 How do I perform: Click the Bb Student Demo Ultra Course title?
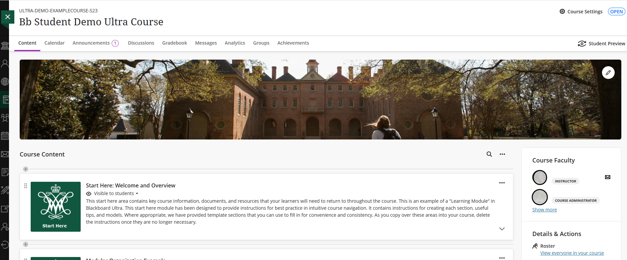pyautogui.click(x=91, y=22)
